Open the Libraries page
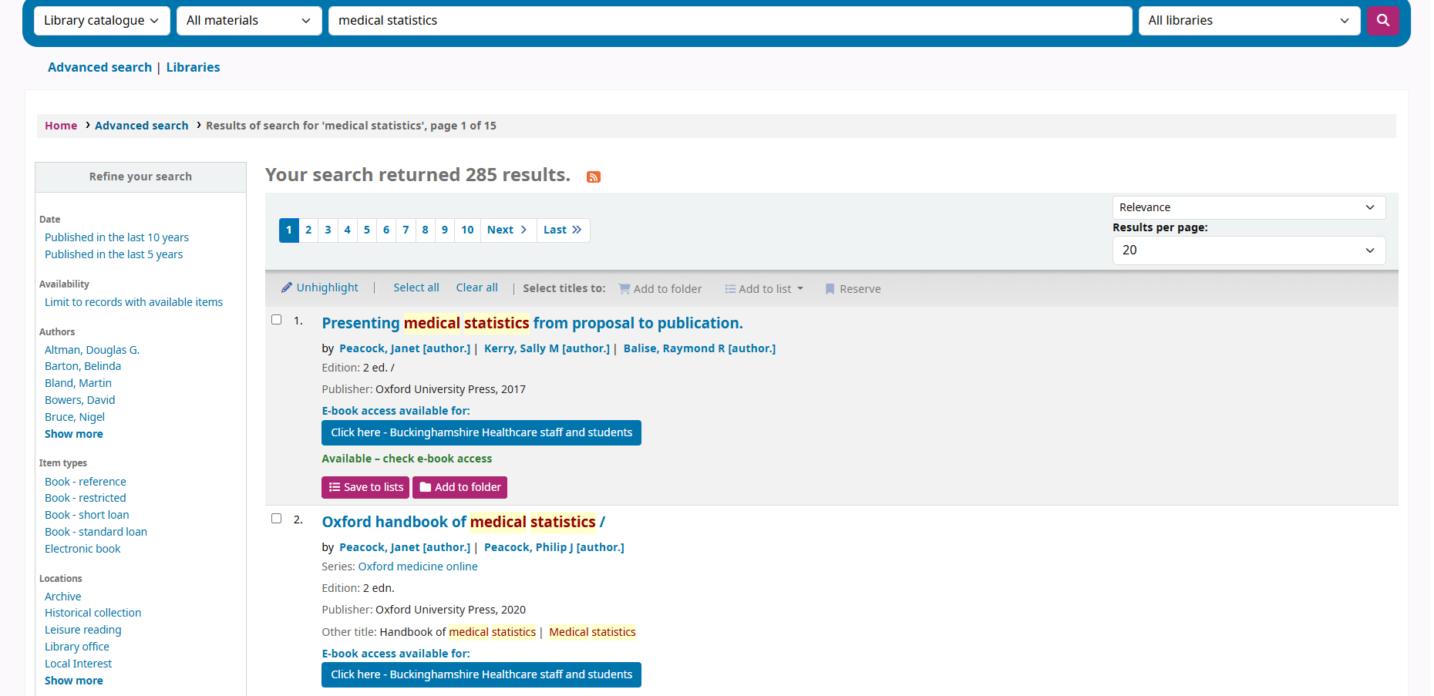 (193, 67)
